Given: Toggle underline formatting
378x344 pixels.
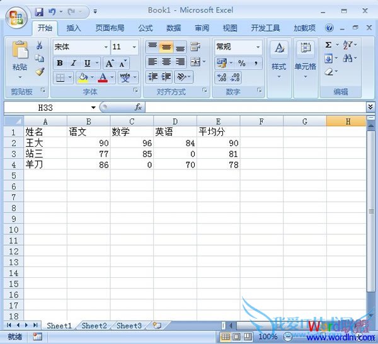Looking at the screenshot, I should 88,63.
